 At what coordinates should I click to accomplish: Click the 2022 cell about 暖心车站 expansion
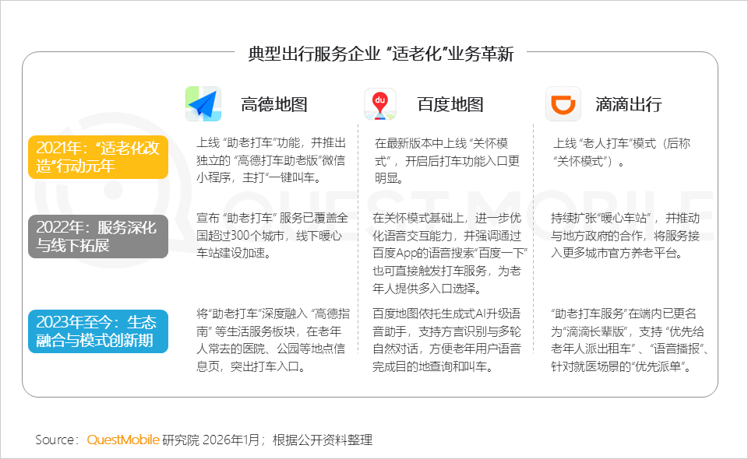(x=625, y=235)
